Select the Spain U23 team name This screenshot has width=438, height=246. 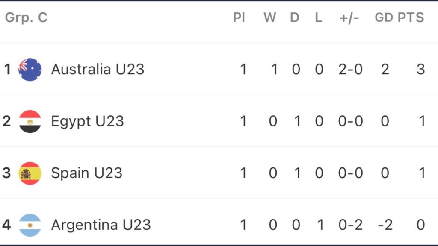pyautogui.click(x=86, y=173)
